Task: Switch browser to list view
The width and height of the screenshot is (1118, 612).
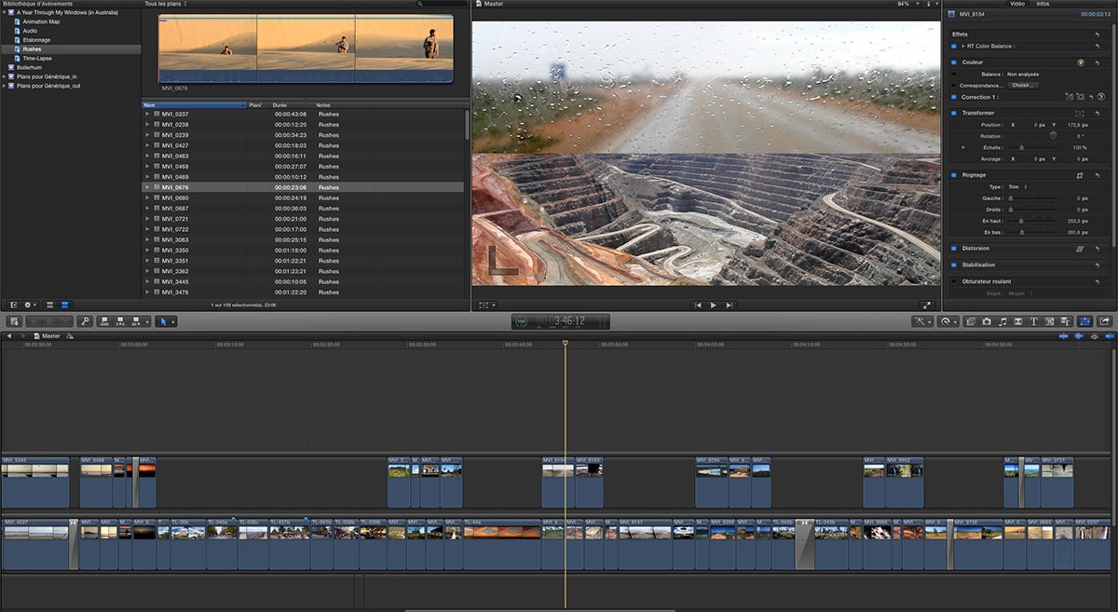Action: click(x=65, y=305)
